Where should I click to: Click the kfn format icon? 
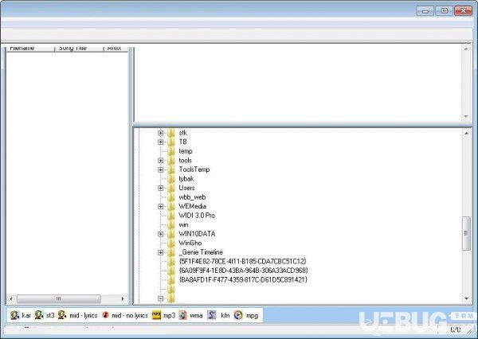(212, 315)
